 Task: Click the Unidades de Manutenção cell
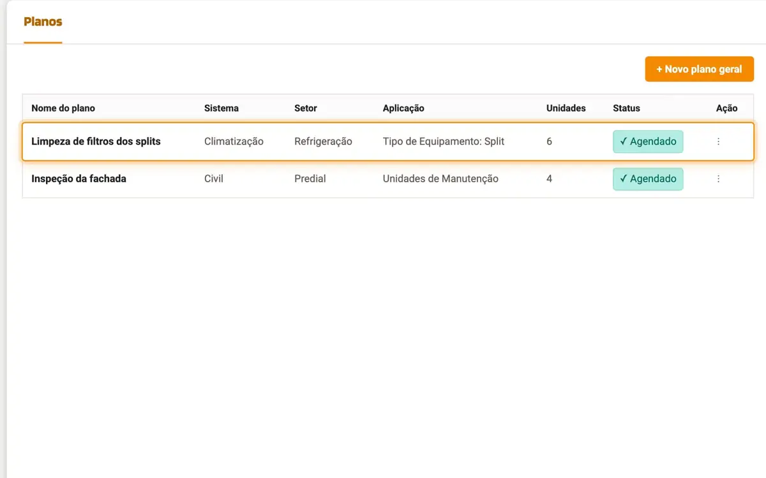click(440, 179)
